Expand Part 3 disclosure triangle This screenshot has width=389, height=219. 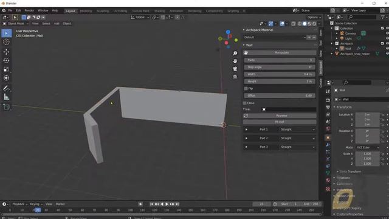pos(246,147)
